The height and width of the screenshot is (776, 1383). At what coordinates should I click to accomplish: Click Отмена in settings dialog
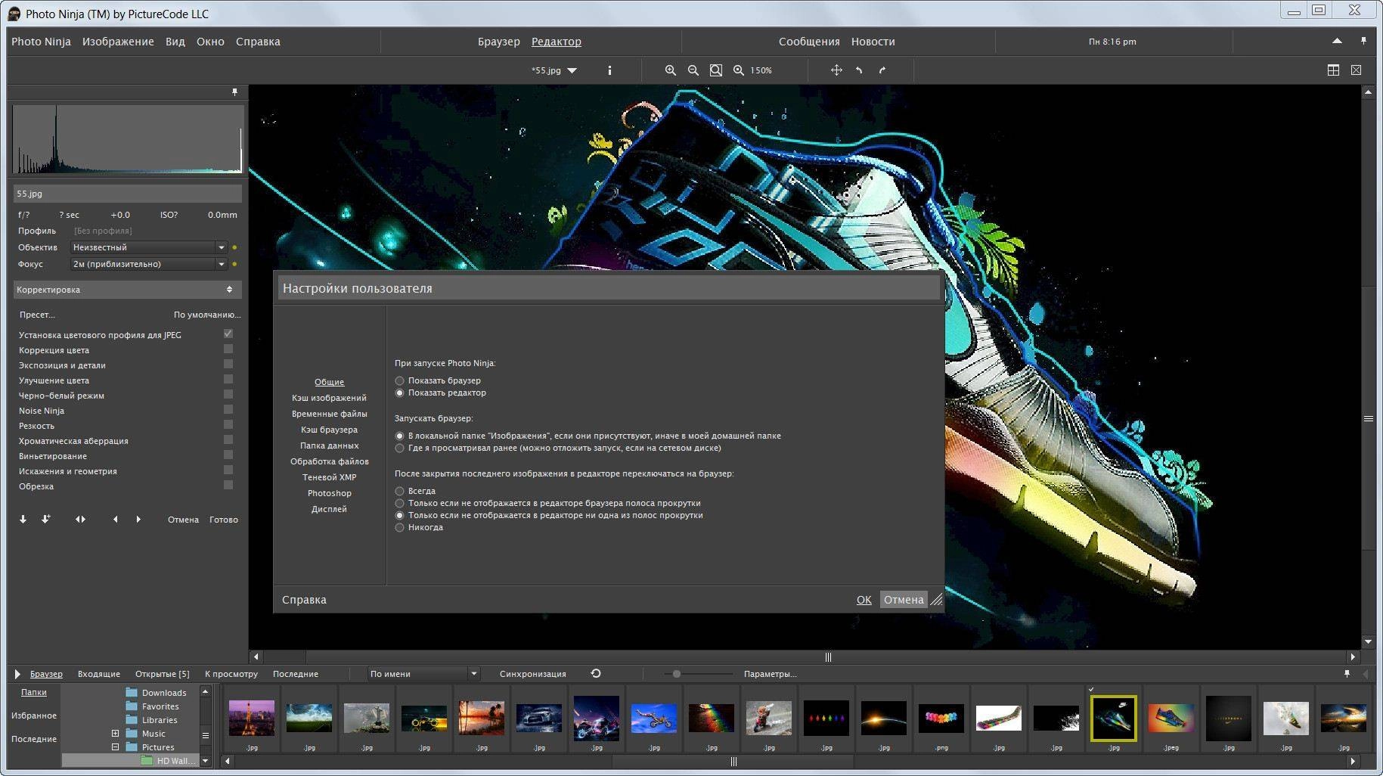tap(904, 600)
